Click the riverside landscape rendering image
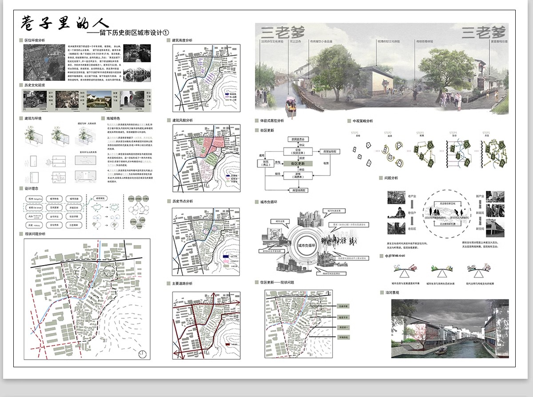 449,328
